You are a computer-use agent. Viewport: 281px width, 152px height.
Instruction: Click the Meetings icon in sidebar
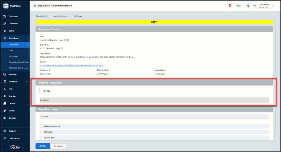click(x=5, y=74)
